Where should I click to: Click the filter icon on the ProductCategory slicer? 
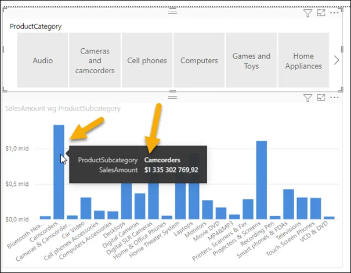click(308, 13)
